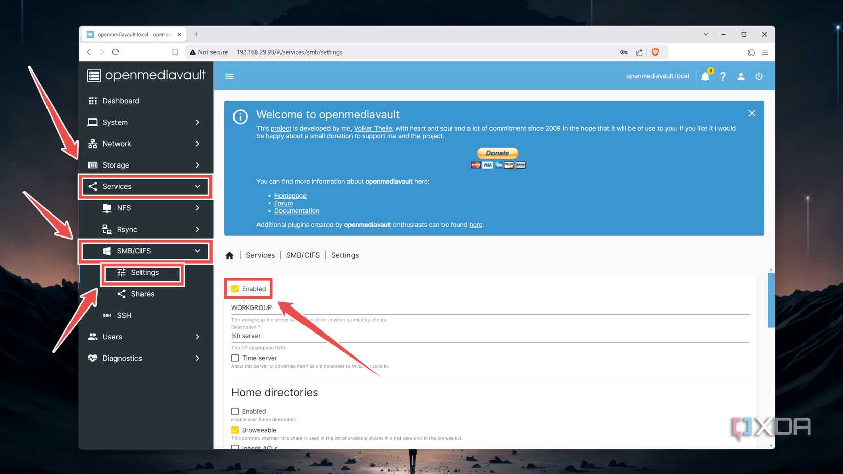Open the Documentation link in welcome panel
This screenshot has height=474, width=843.
tap(296, 210)
